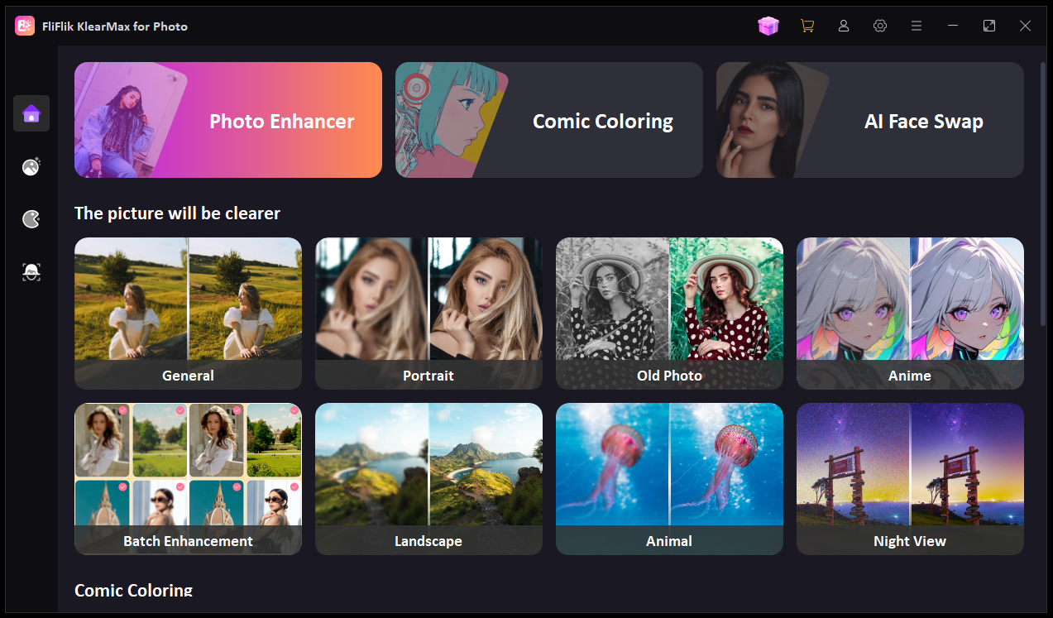
Task: Open the Old Photo colorize card
Action: (x=669, y=314)
